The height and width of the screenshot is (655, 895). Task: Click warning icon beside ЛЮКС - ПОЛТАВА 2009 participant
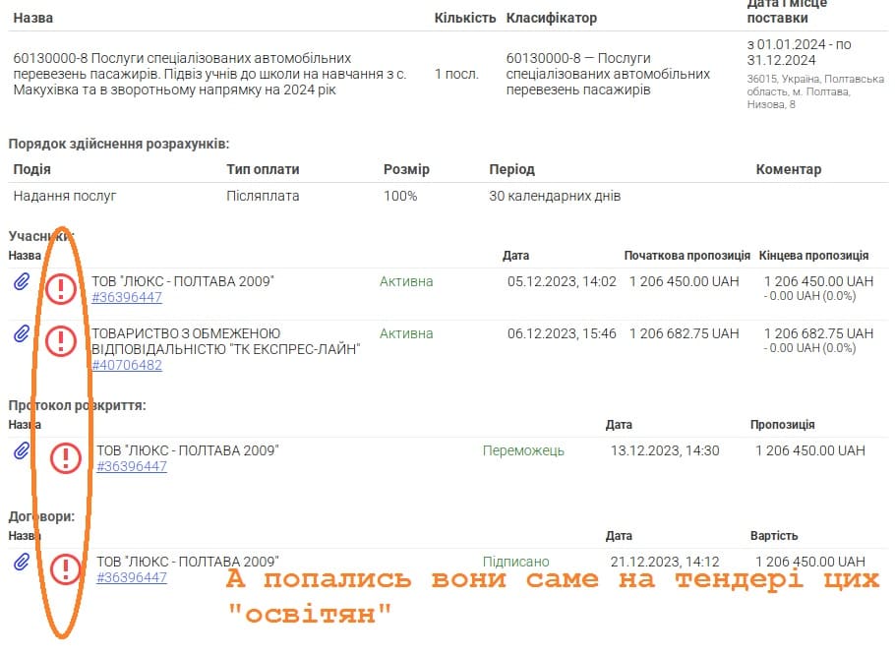pyautogui.click(x=61, y=289)
